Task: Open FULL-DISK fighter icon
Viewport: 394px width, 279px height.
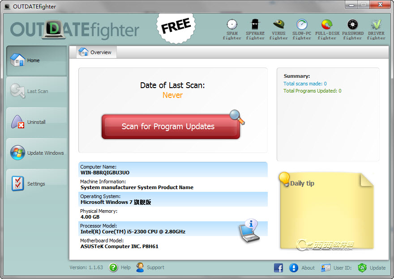Action: [x=327, y=24]
